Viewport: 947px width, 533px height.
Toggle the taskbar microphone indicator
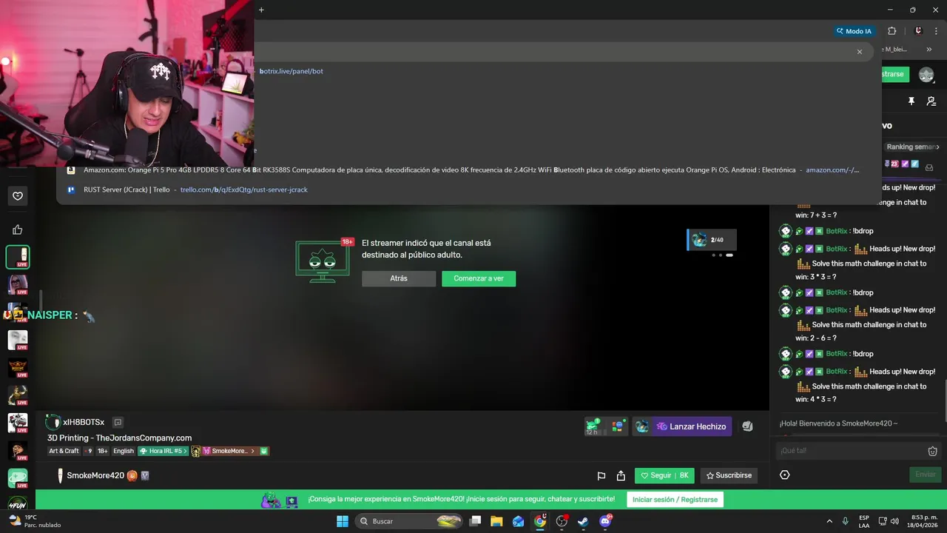coord(845,521)
